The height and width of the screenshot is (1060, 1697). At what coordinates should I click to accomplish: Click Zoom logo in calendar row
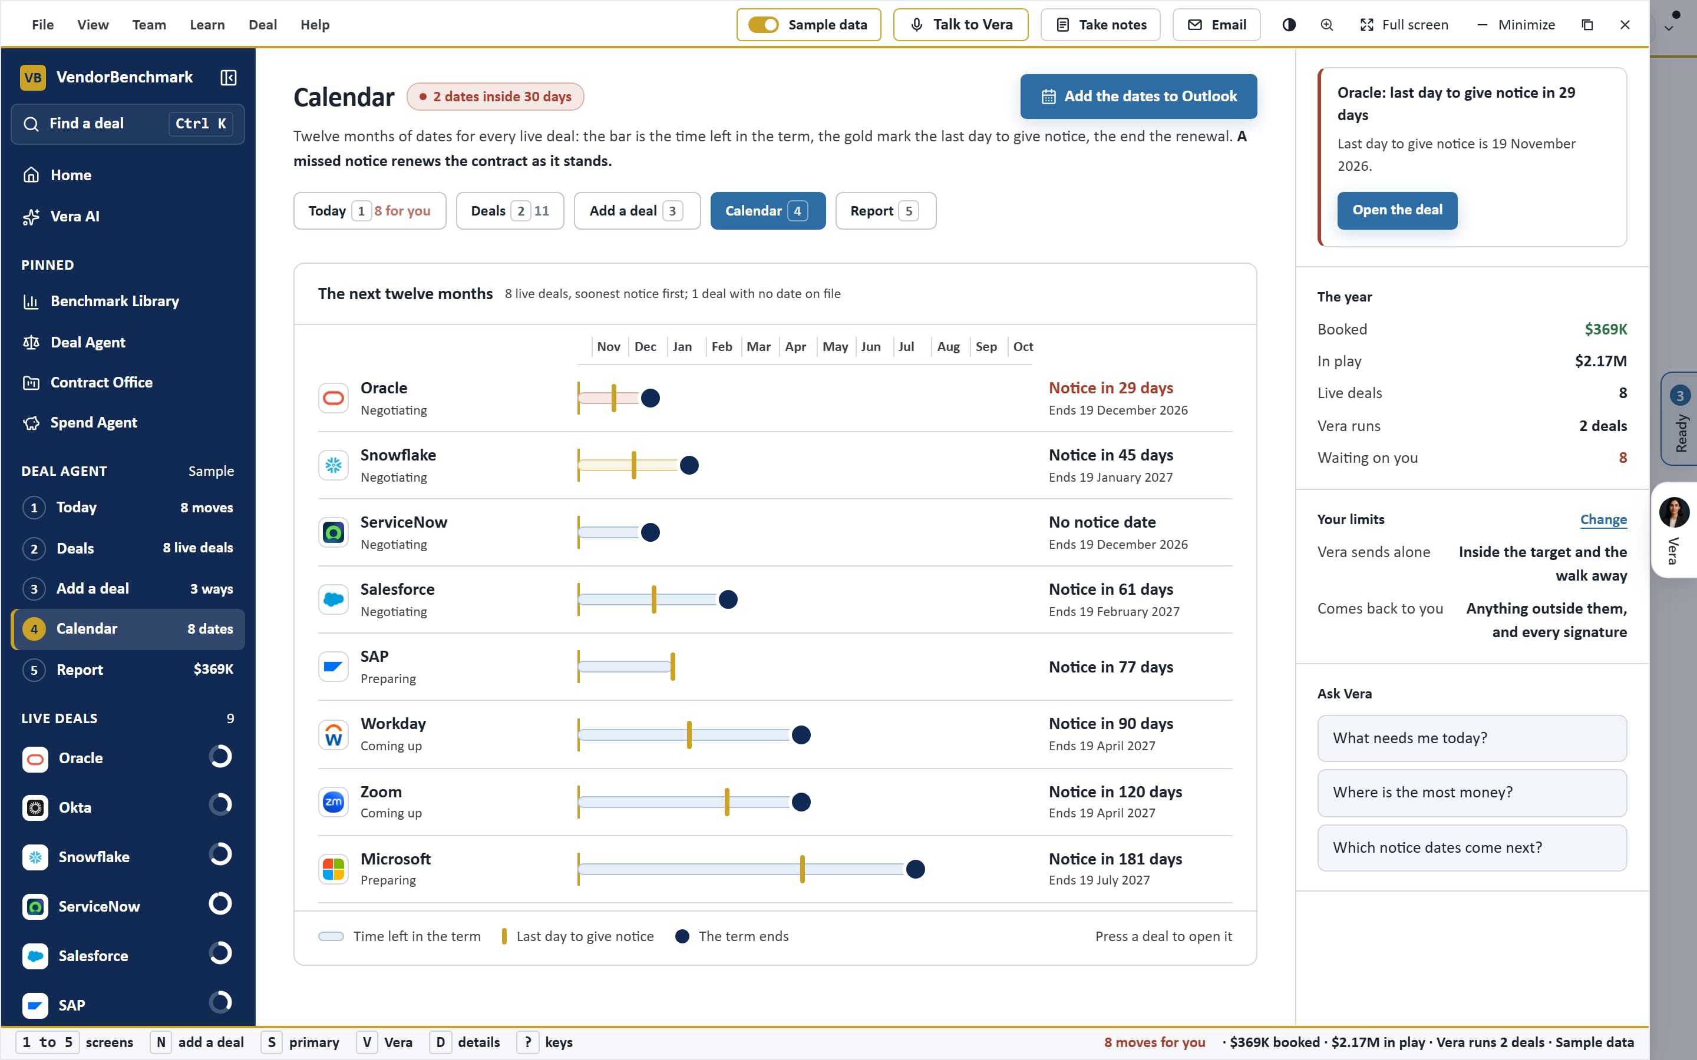(333, 802)
